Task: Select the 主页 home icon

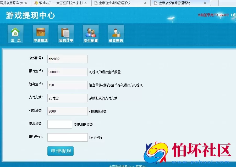Action: point(15,31)
